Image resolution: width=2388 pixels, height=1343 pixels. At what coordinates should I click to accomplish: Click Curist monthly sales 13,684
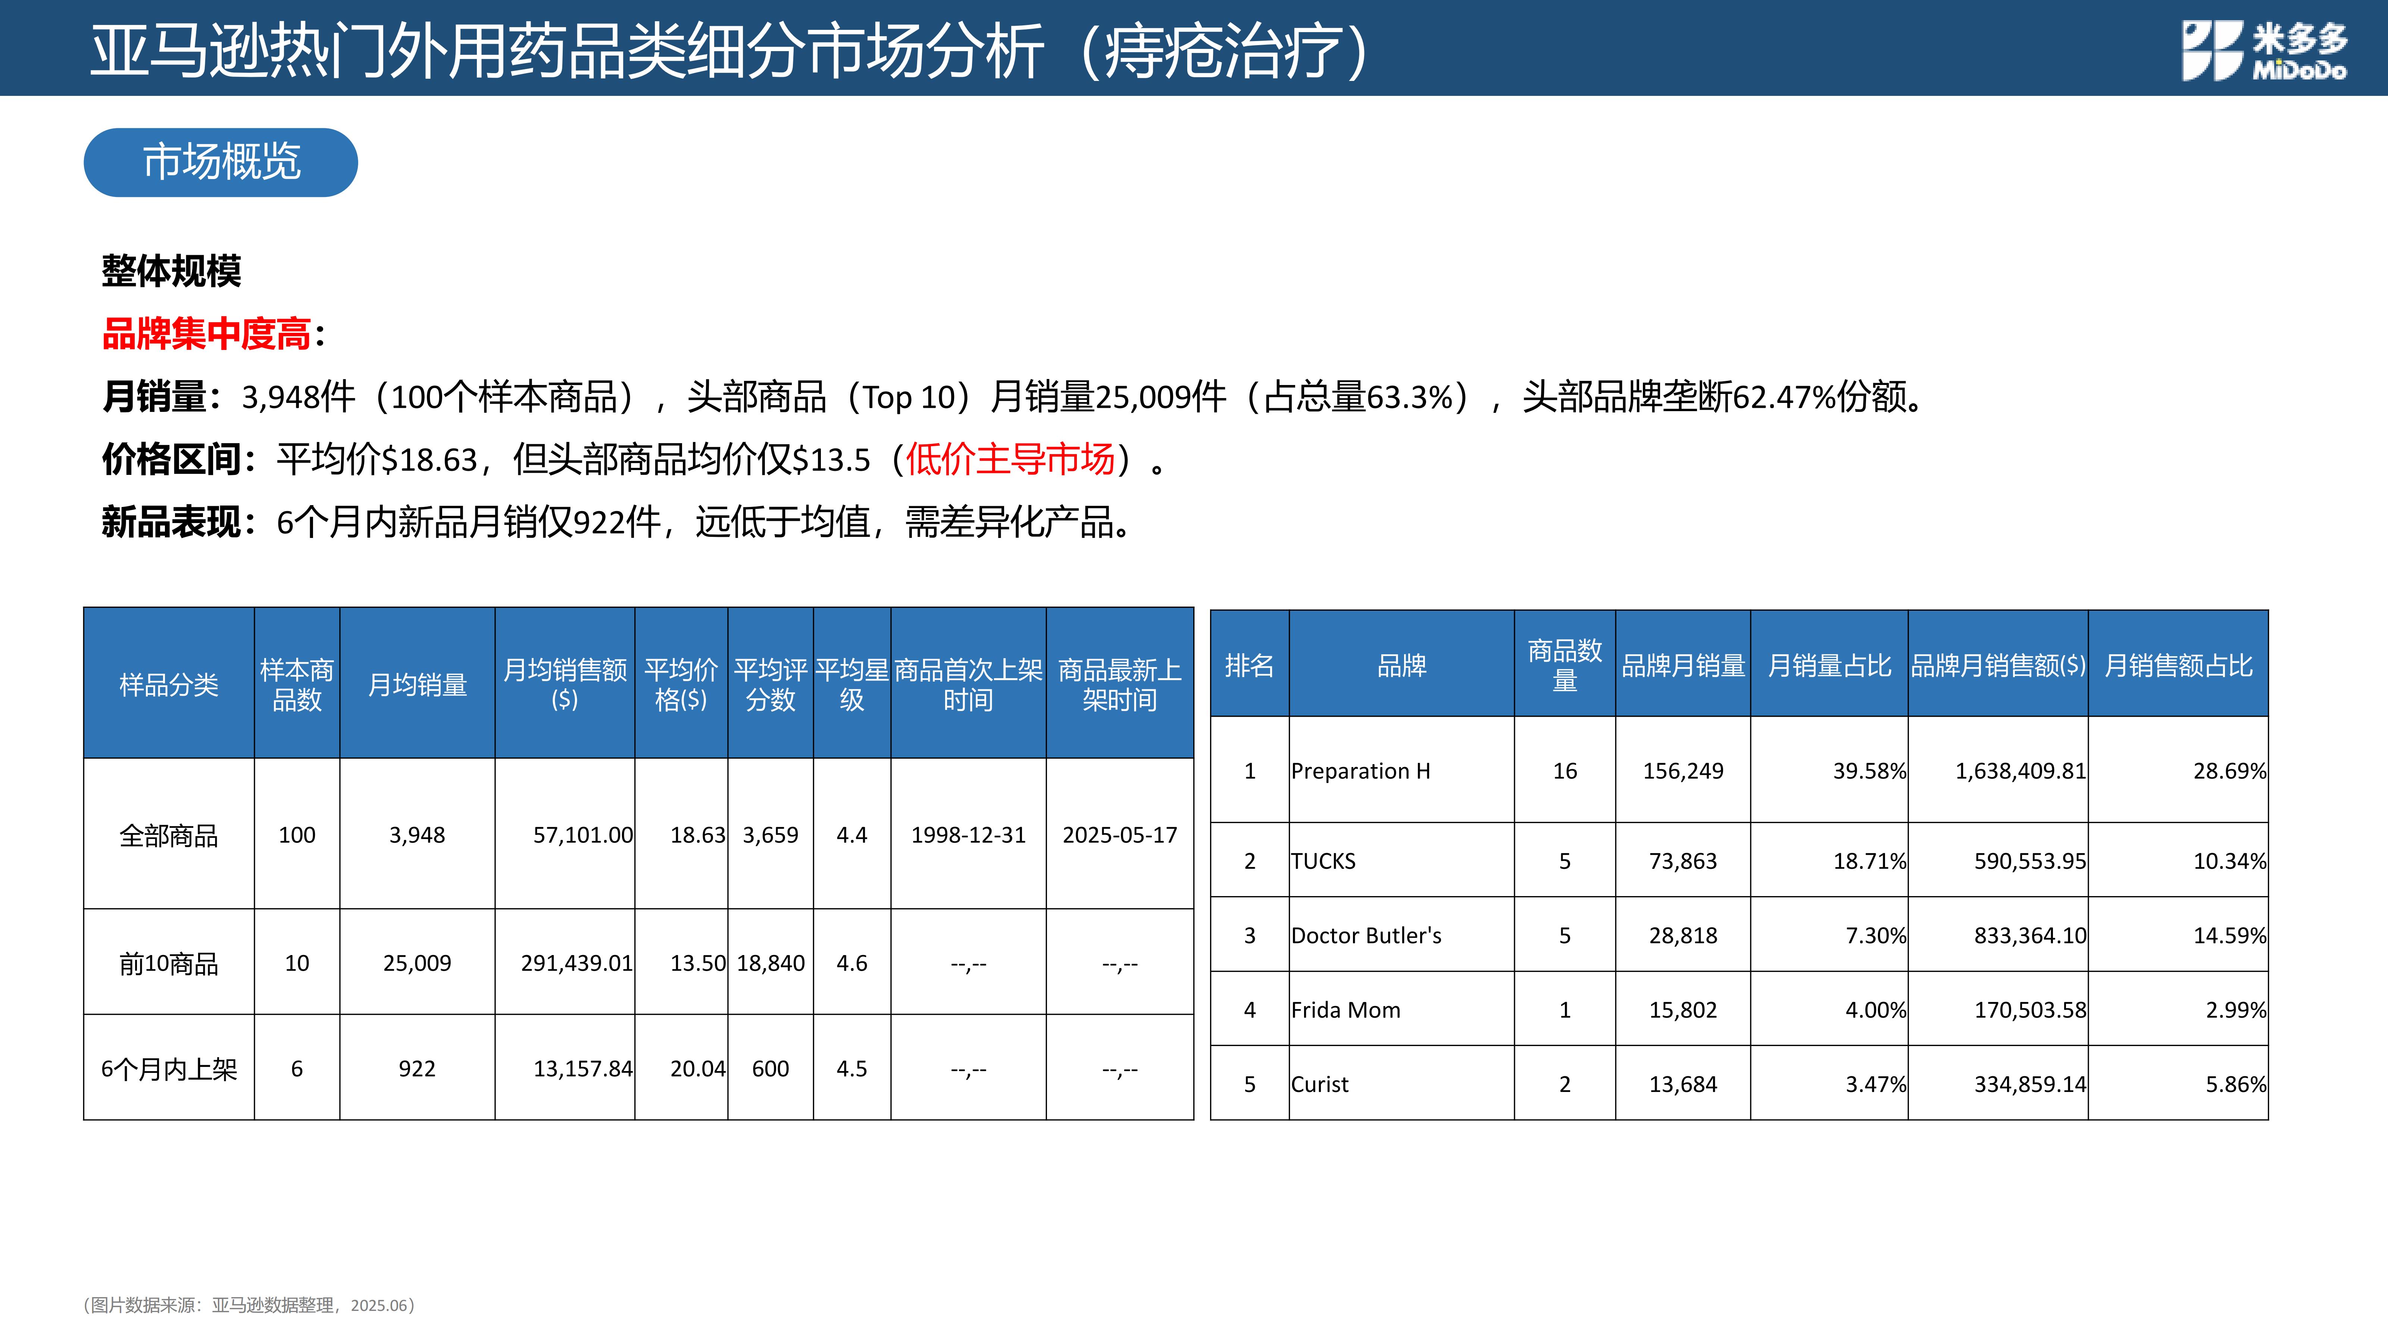(1684, 1083)
